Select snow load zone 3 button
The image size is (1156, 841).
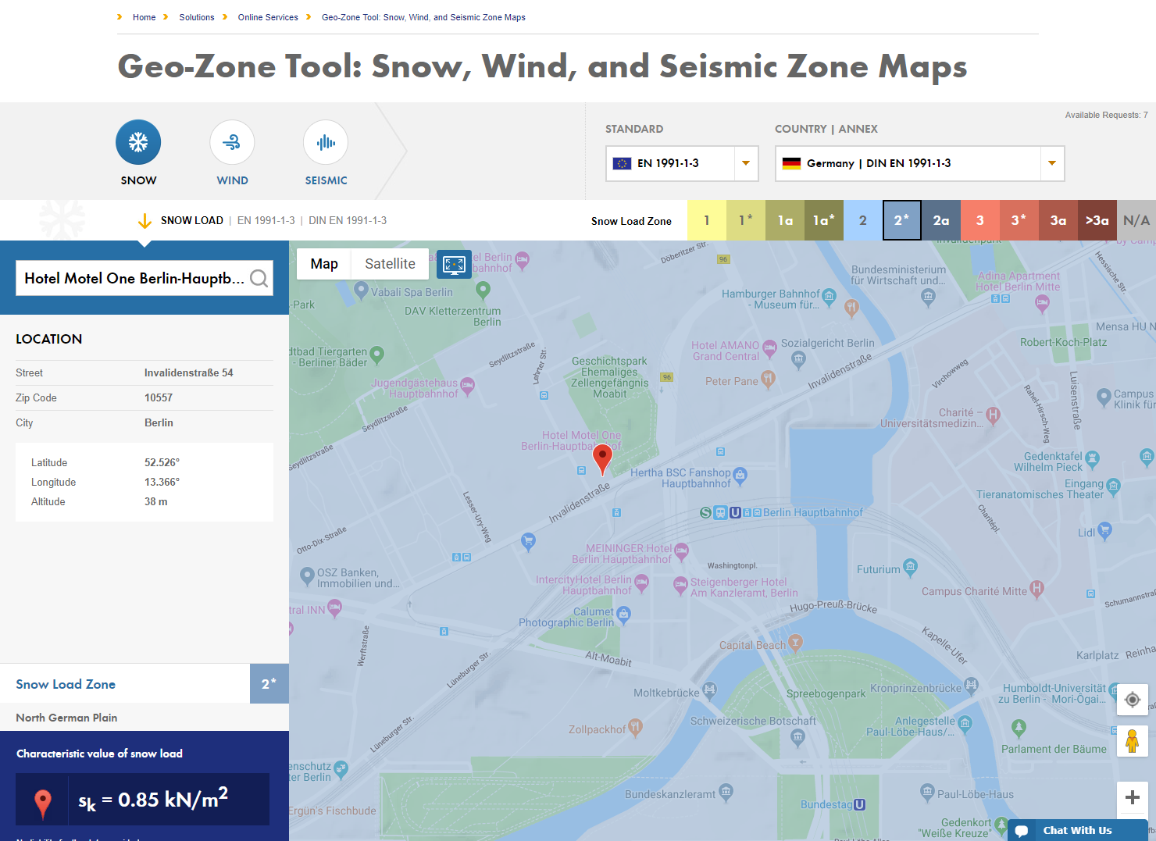click(980, 220)
